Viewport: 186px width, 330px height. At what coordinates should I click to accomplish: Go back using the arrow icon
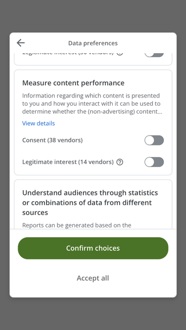pyautogui.click(x=21, y=43)
